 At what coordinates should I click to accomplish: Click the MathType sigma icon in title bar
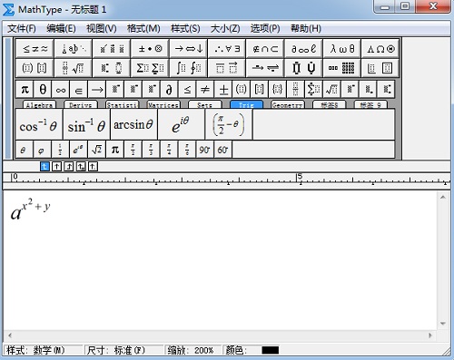click(8, 9)
